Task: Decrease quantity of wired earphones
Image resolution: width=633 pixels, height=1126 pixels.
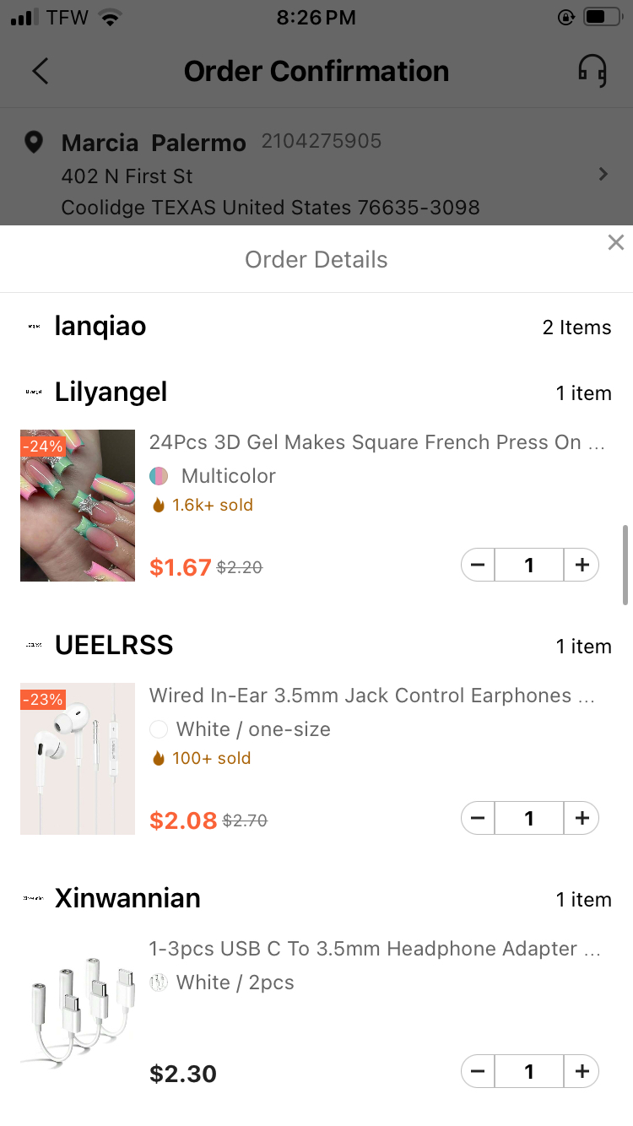Action: [478, 818]
